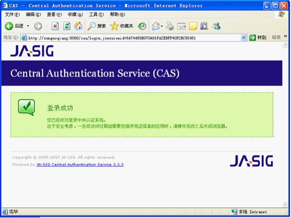291x218 pixels.
Task: Click the page icon in address bar
Action: 24,38
